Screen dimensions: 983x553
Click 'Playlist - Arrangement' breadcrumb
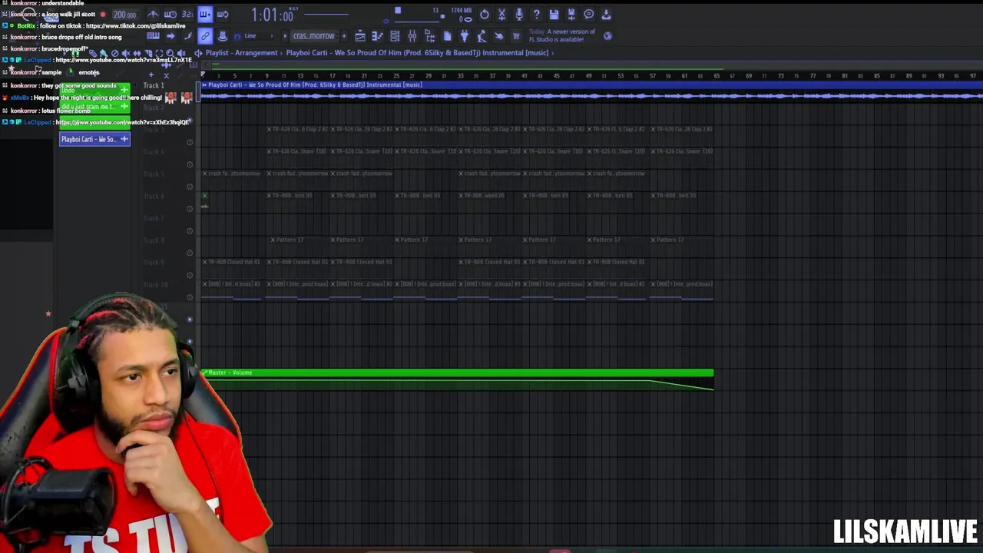(x=241, y=53)
